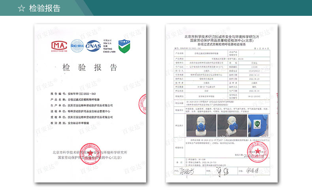Click side-view mask sample photo
The height and width of the screenshot is (190, 312).
coord(232,125)
